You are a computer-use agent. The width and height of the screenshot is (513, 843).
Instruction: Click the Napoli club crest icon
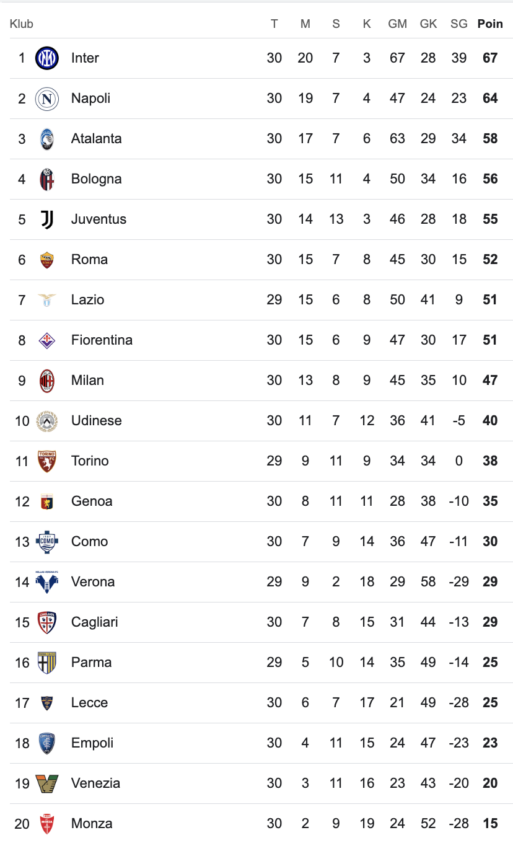(x=47, y=99)
